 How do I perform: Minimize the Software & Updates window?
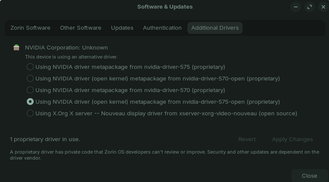pyautogui.click(x=296, y=7)
